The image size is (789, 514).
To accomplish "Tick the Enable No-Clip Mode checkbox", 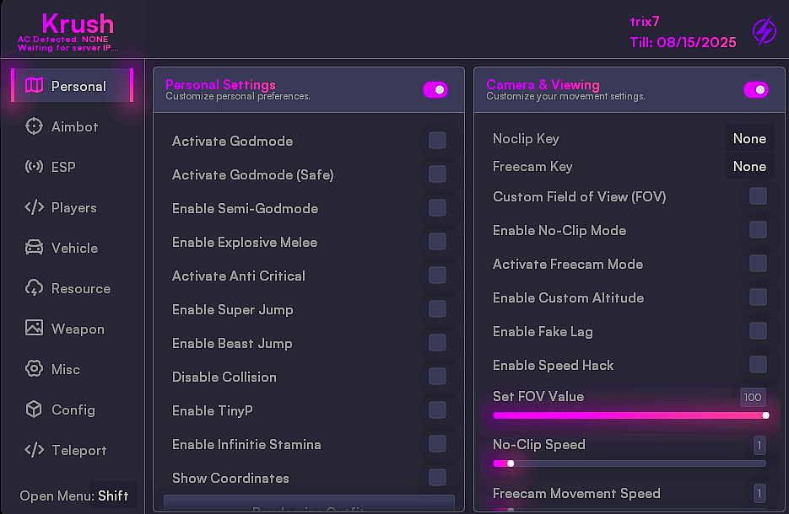I will (758, 230).
